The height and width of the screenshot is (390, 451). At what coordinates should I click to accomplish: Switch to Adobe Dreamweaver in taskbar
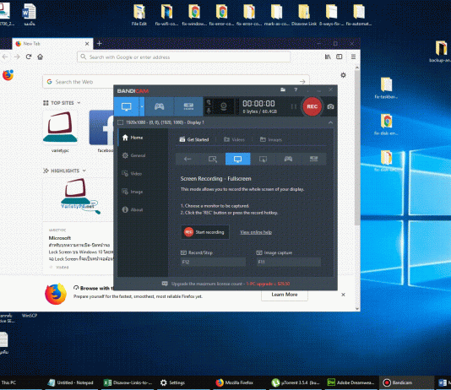(350, 382)
